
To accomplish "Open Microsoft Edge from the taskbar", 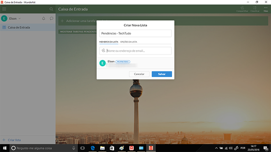I will tap(93, 148).
